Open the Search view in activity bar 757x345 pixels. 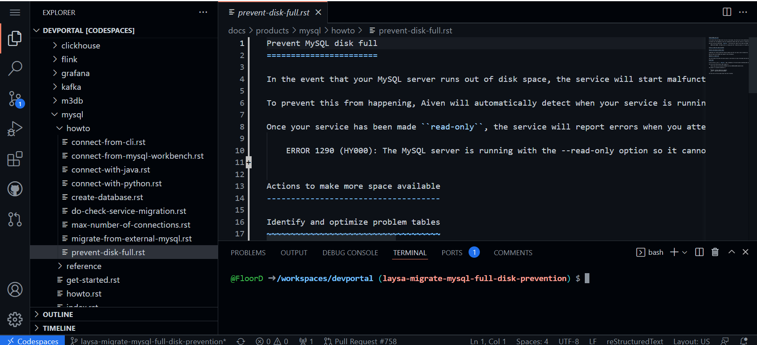click(x=15, y=68)
